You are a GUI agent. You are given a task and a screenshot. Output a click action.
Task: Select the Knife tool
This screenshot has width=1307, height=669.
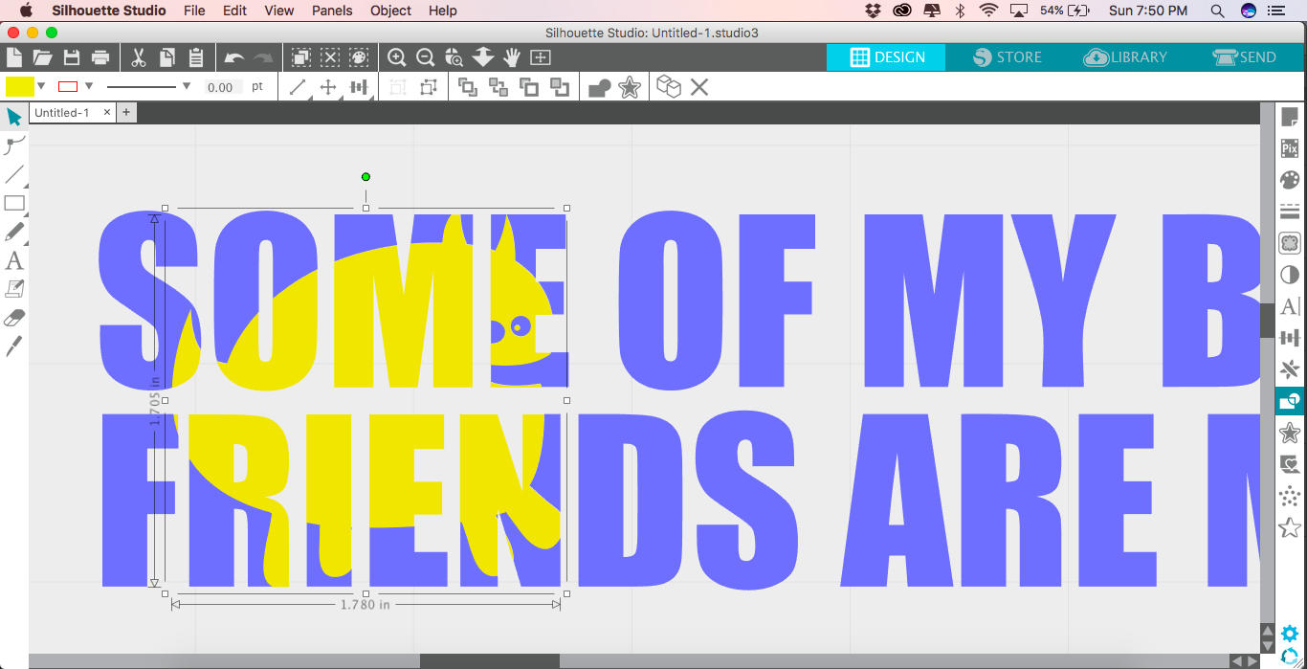pyautogui.click(x=14, y=346)
